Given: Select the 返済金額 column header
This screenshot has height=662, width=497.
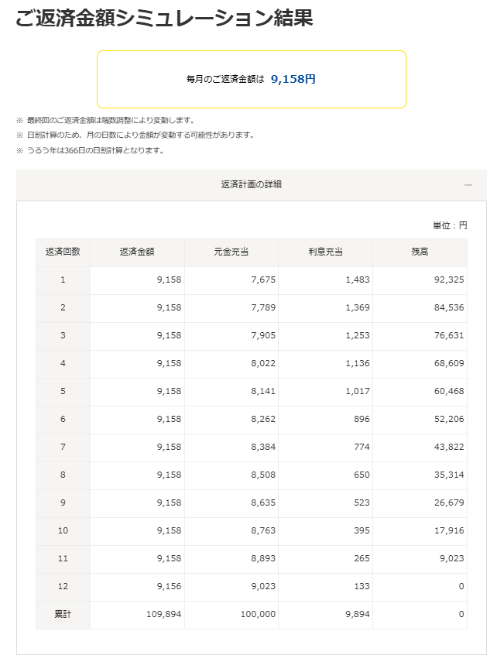Looking at the screenshot, I should pos(137,252).
